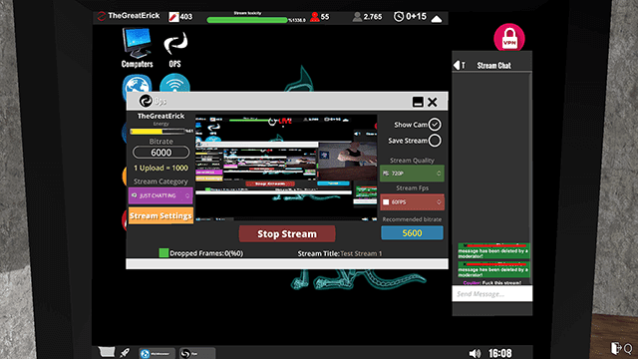The image size is (638, 359).
Task: Click the Stream Title text 'Test Stream 1'
Action: pyautogui.click(x=361, y=253)
